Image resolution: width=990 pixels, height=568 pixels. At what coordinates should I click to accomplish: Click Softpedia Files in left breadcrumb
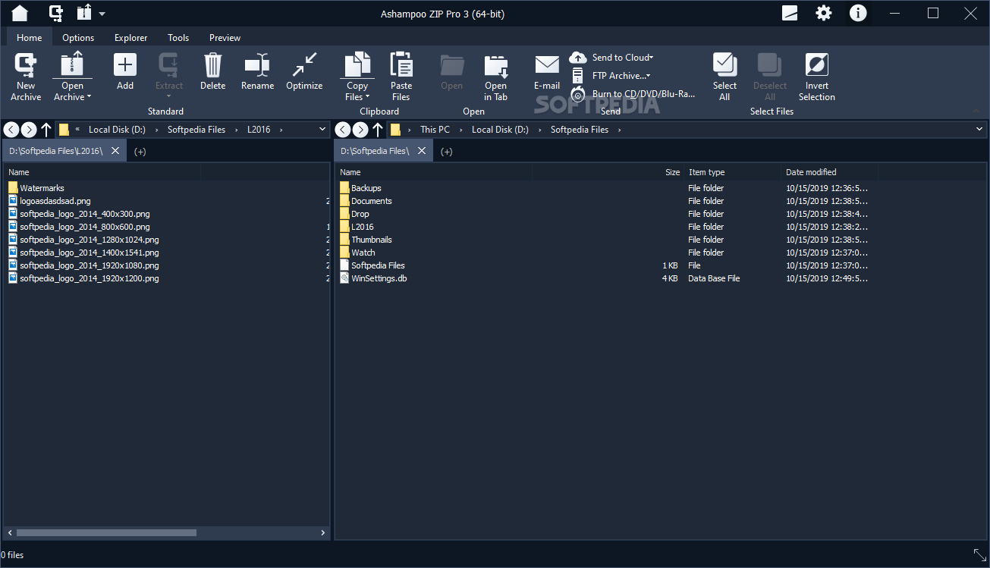click(196, 130)
